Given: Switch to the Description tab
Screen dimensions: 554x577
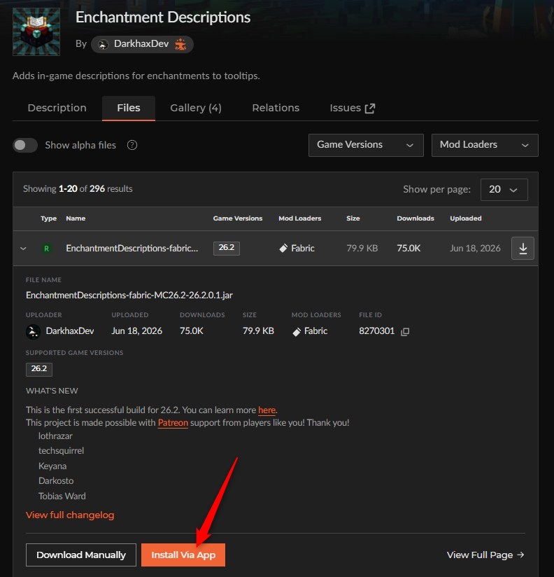Looking at the screenshot, I should pos(57,108).
